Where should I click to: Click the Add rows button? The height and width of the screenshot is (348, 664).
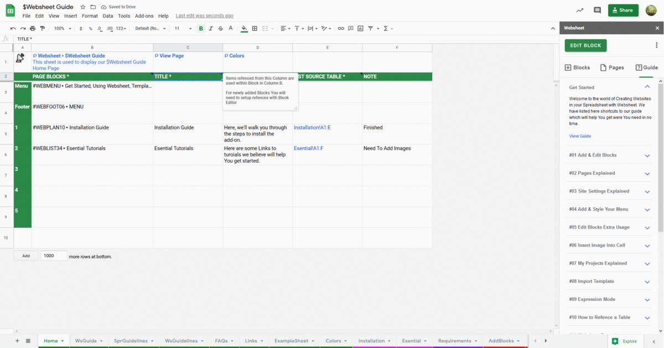tap(26, 256)
